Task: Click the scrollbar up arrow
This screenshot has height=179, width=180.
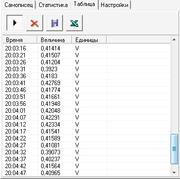Action: click(x=174, y=40)
